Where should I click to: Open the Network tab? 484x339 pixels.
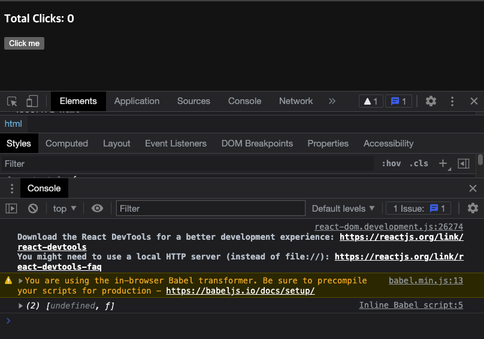296,101
